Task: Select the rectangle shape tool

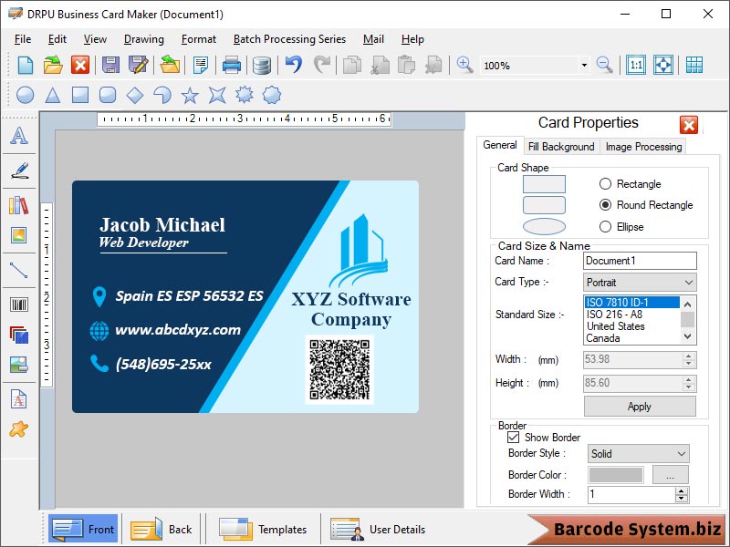Action: (x=80, y=95)
